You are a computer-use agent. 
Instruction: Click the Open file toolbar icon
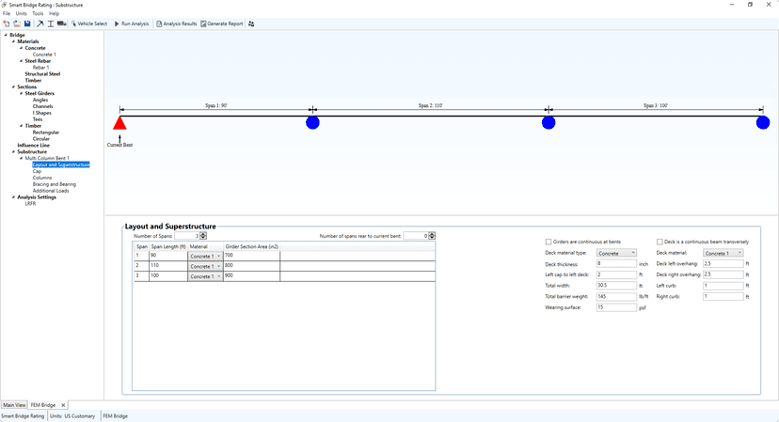[x=16, y=23]
